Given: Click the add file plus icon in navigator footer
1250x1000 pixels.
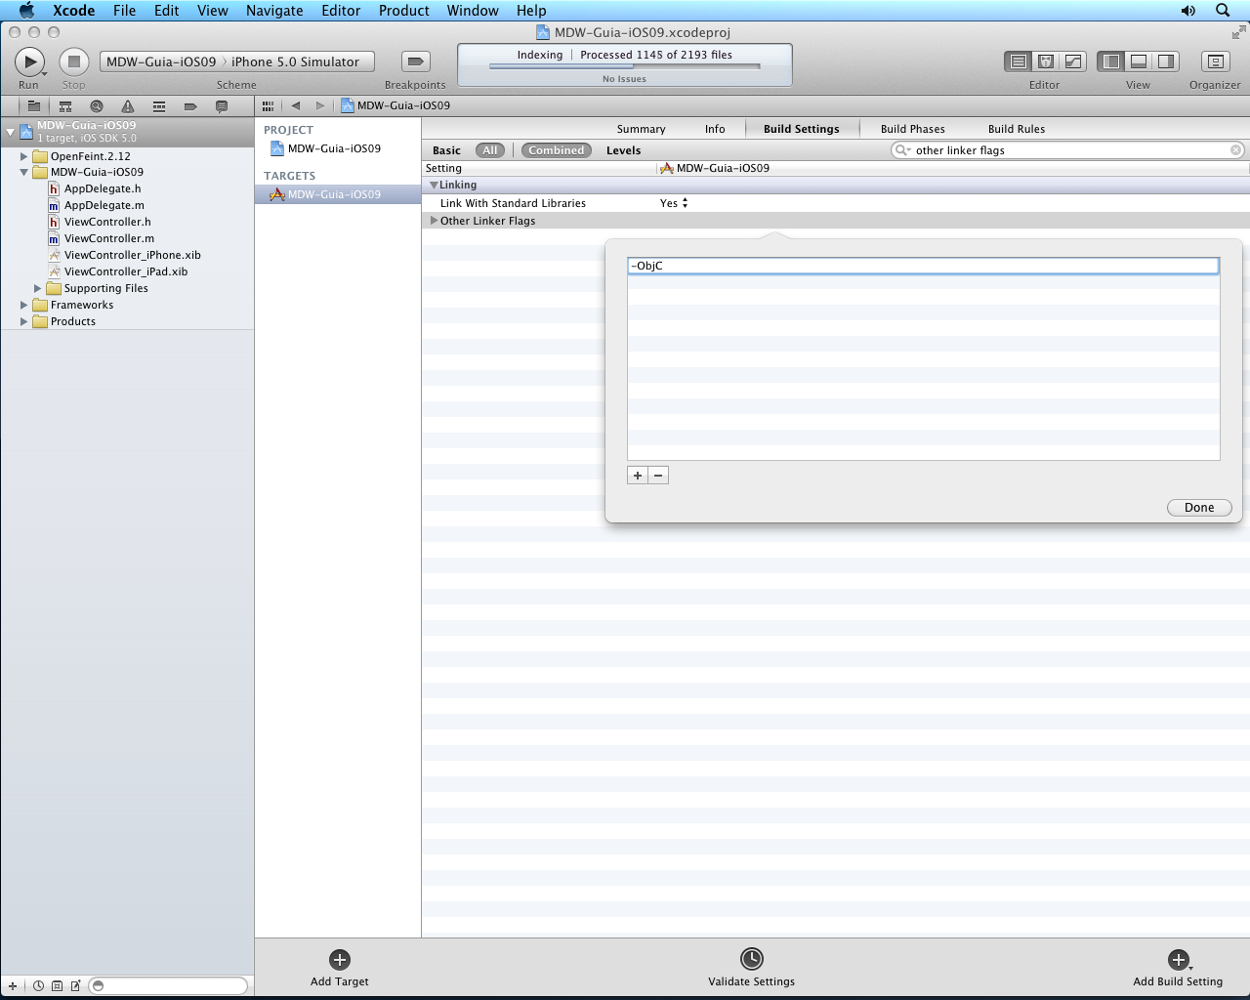Looking at the screenshot, I should 13,985.
